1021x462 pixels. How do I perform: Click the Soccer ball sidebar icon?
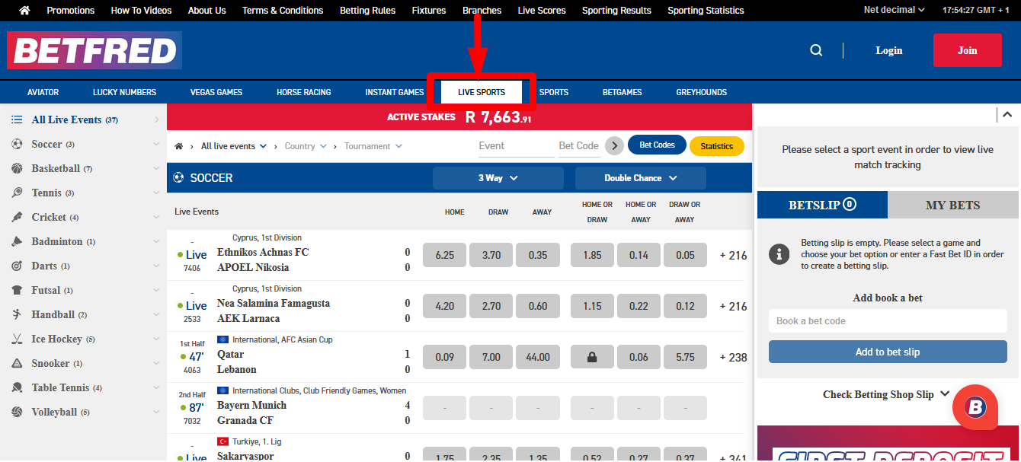pos(17,144)
